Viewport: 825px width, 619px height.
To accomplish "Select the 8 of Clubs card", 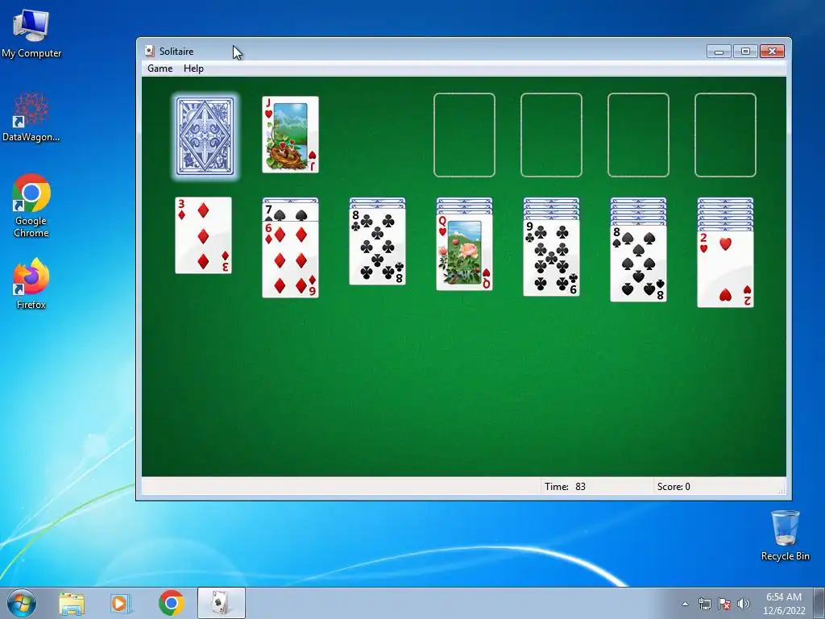I will click(377, 247).
